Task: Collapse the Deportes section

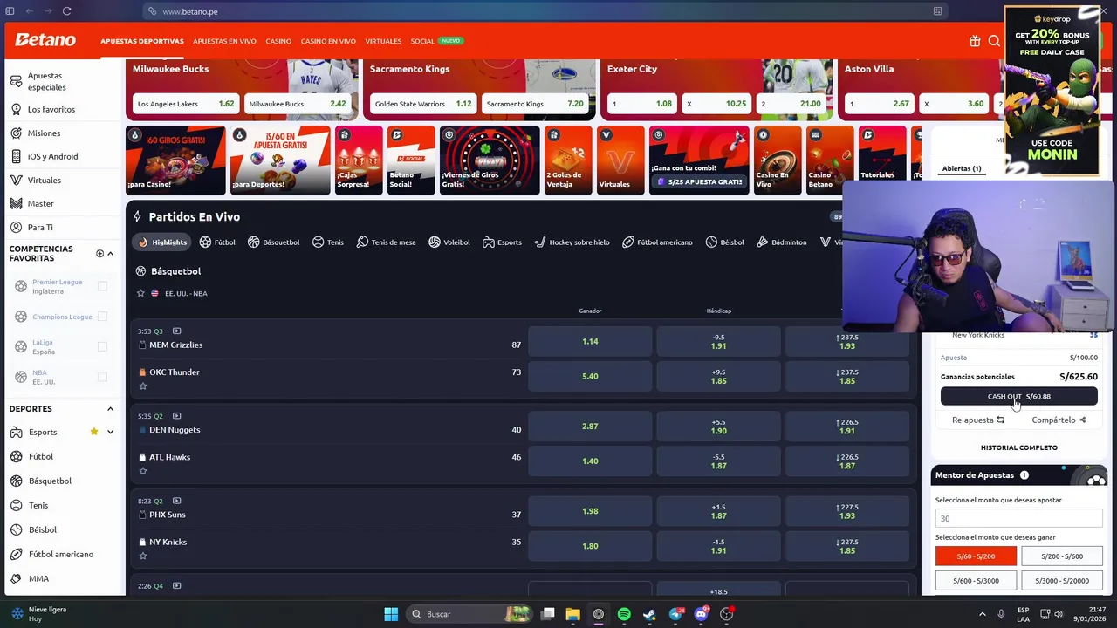Action: click(x=110, y=409)
